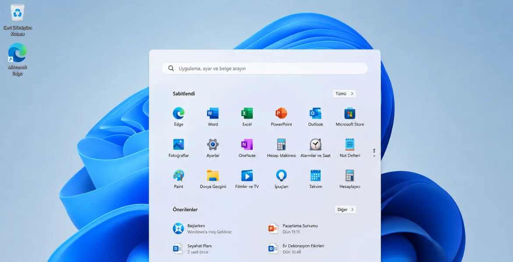The height and width of the screenshot is (262, 513).
Task: Launch Fotoğraflar app
Action: coord(178,148)
